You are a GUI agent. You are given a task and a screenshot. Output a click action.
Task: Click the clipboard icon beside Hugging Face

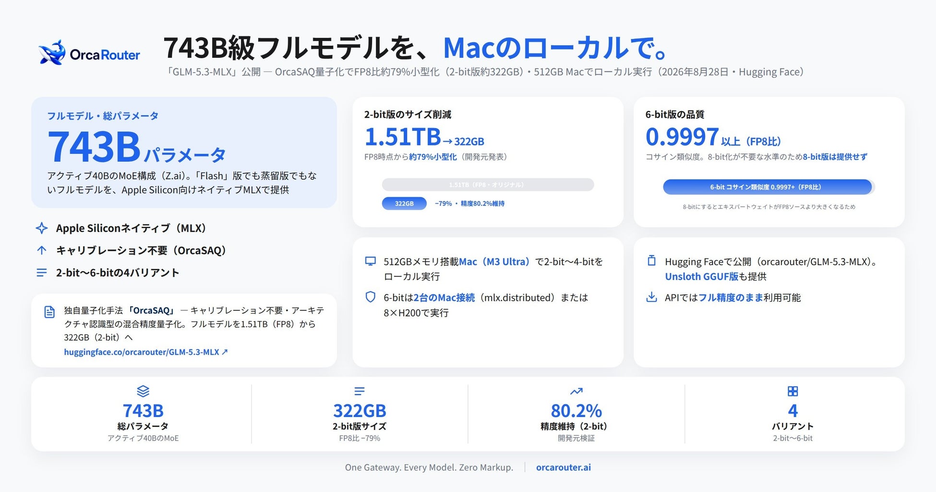[x=651, y=261]
